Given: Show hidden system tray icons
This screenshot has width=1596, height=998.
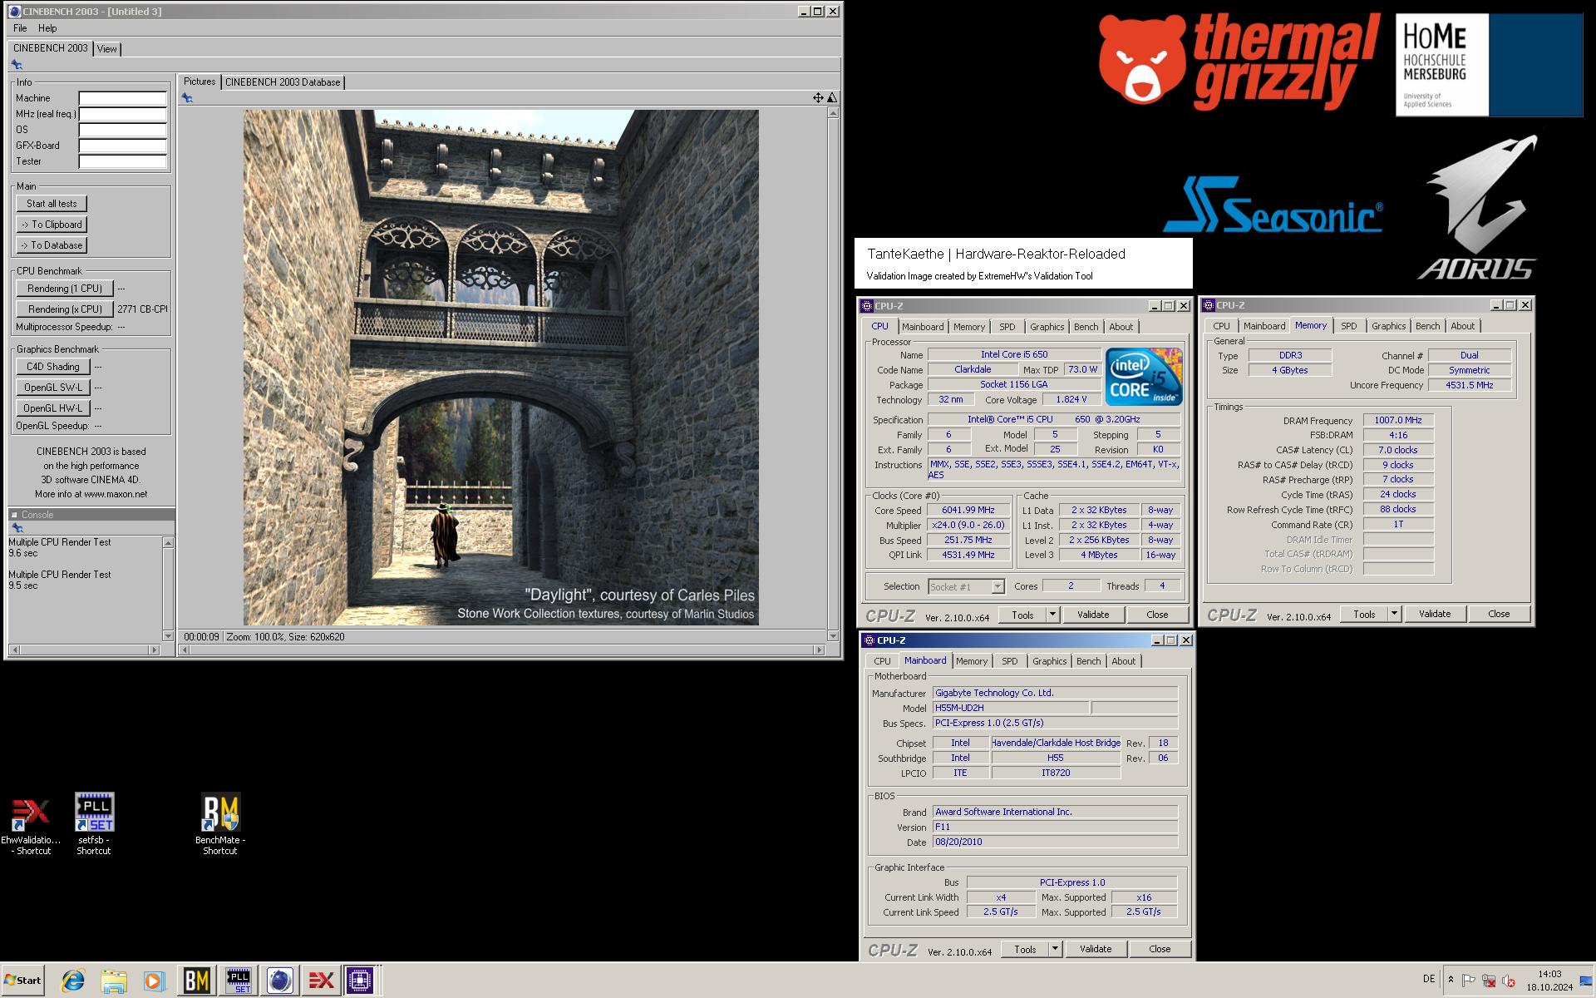Looking at the screenshot, I should (1451, 981).
